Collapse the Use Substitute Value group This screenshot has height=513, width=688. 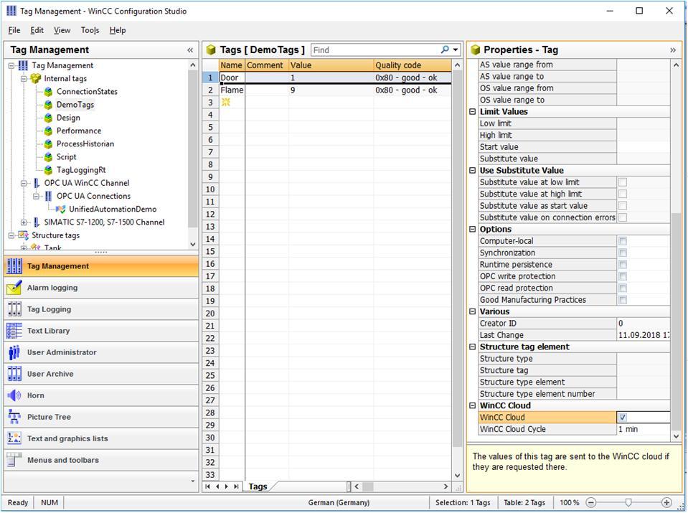(473, 170)
